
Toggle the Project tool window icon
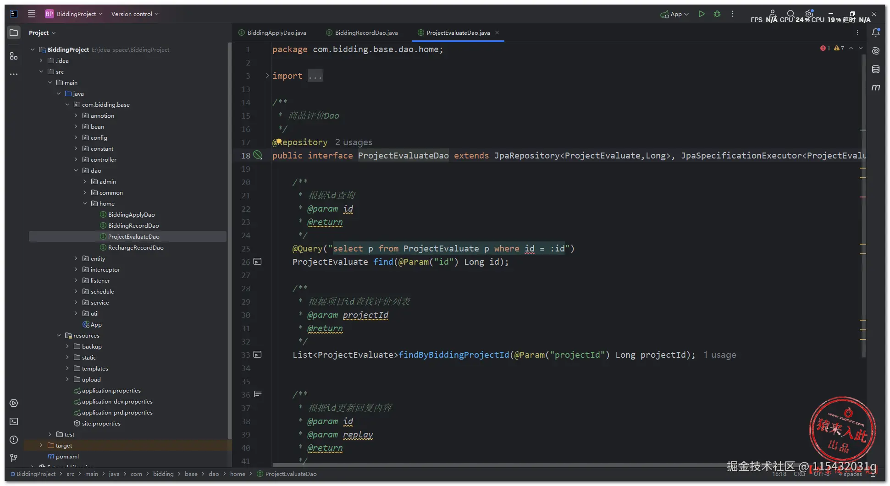point(14,33)
